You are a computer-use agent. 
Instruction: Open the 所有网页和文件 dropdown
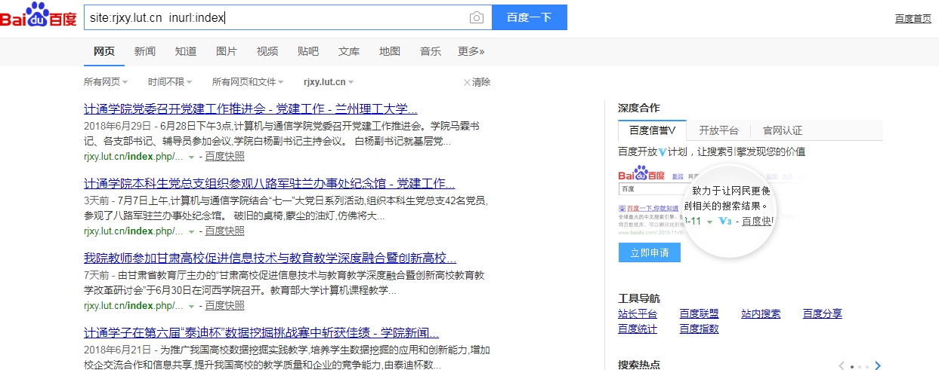(x=247, y=82)
